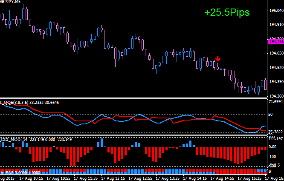This screenshot has height=181, width=284.
Task: Click the red sell arrow signal
Action: pos(217,59)
